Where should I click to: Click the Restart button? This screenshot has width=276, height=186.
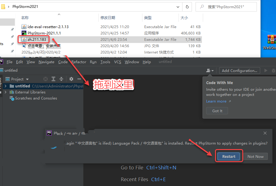[229, 156]
